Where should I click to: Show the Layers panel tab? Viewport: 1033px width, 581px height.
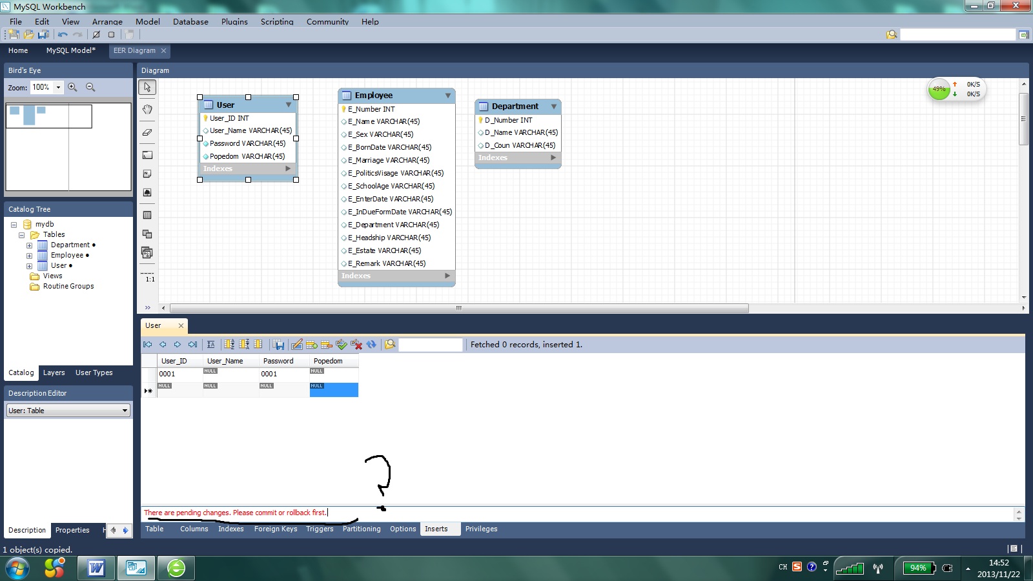pos(54,372)
